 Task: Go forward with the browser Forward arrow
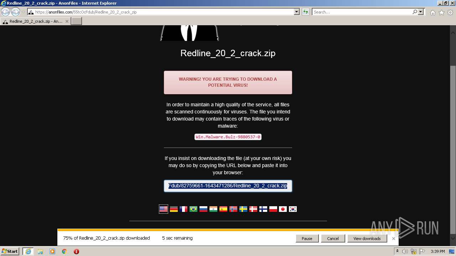point(15,12)
